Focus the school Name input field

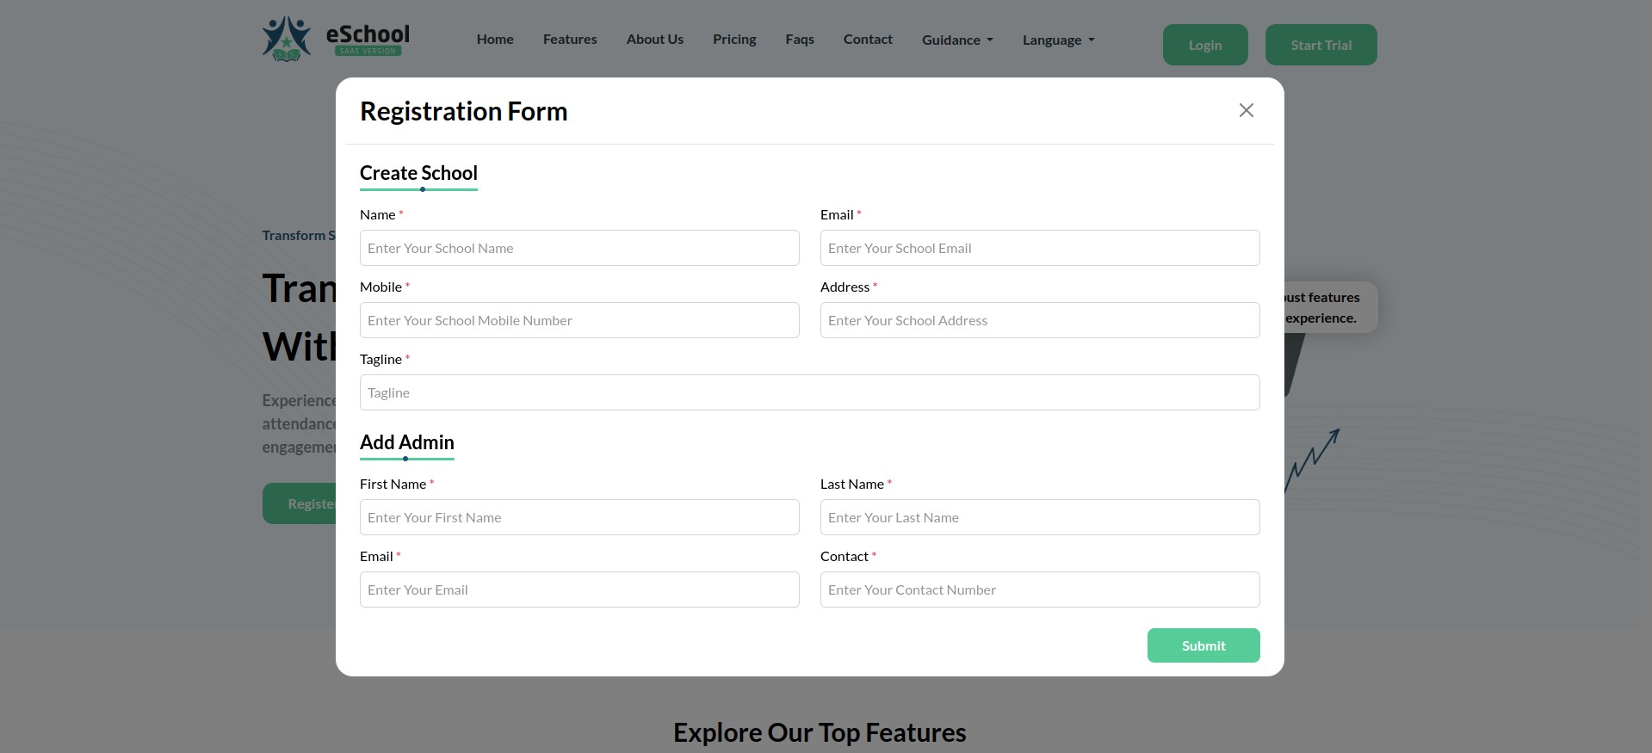point(579,248)
